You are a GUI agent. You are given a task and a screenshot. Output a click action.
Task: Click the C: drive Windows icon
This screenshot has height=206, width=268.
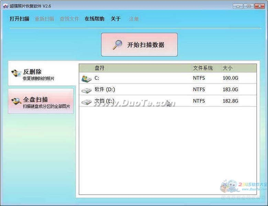86,78
